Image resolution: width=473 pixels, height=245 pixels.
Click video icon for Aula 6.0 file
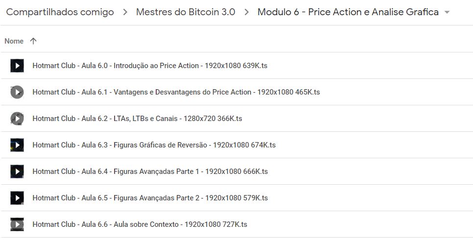tap(17, 66)
